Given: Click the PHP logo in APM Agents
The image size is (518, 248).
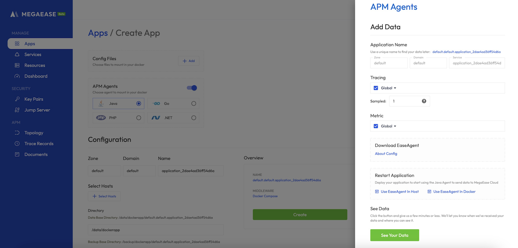Looking at the screenshot, I should pos(101,118).
